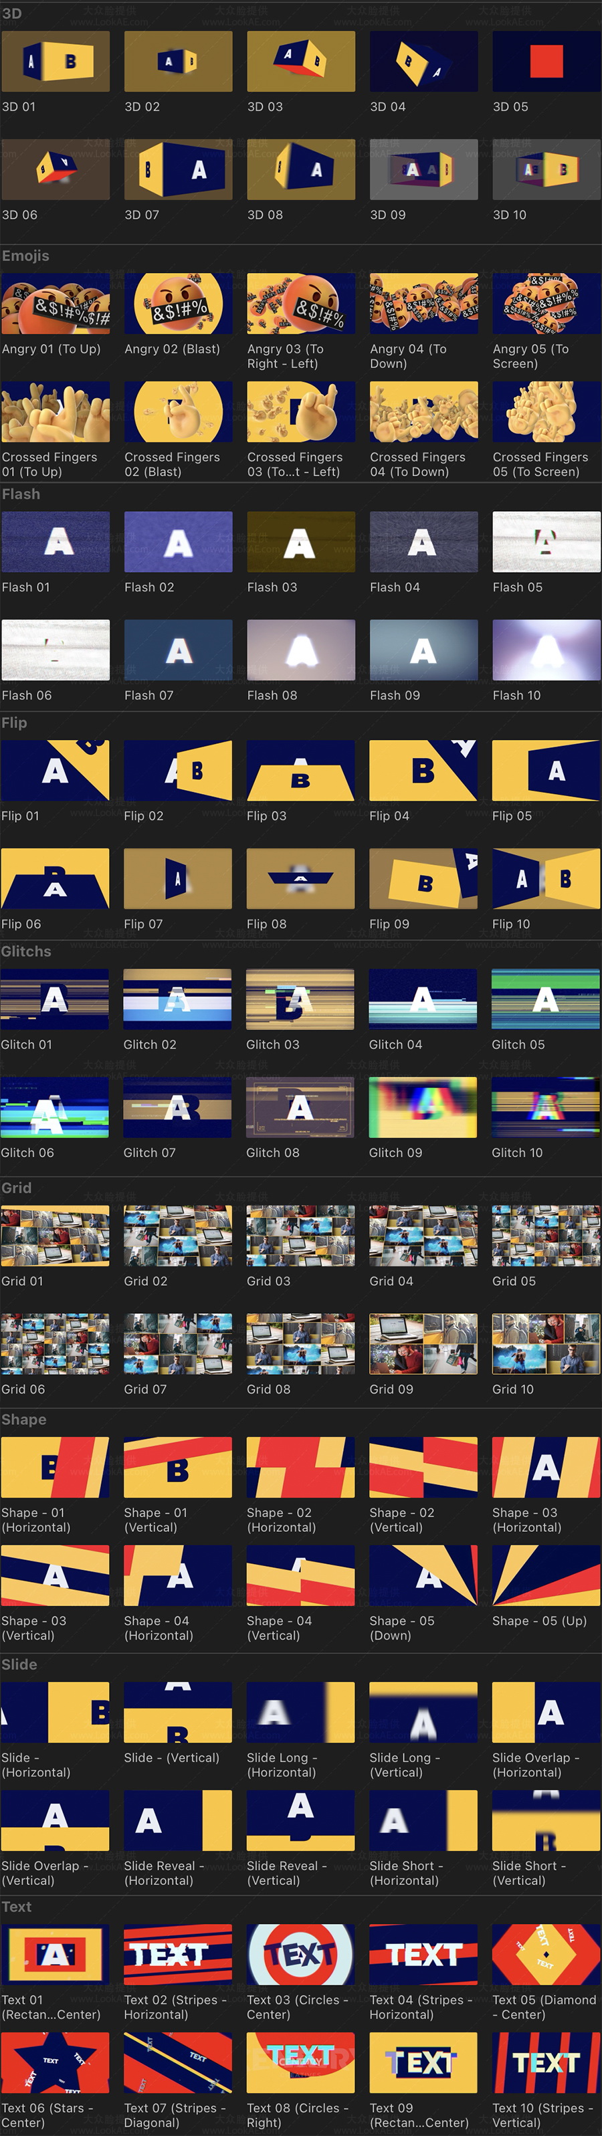Click the Text category heading
Image resolution: width=602 pixels, height=2136 pixels.
[16, 1907]
